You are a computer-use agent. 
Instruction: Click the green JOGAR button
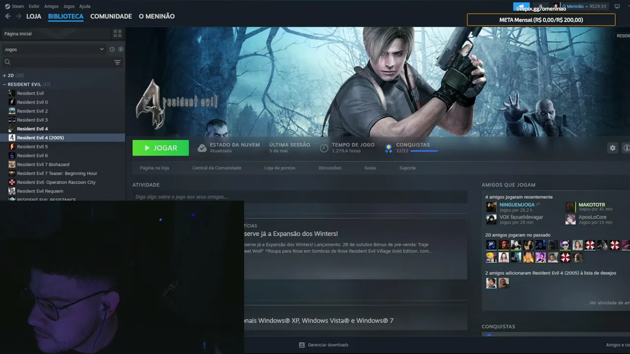(x=160, y=148)
